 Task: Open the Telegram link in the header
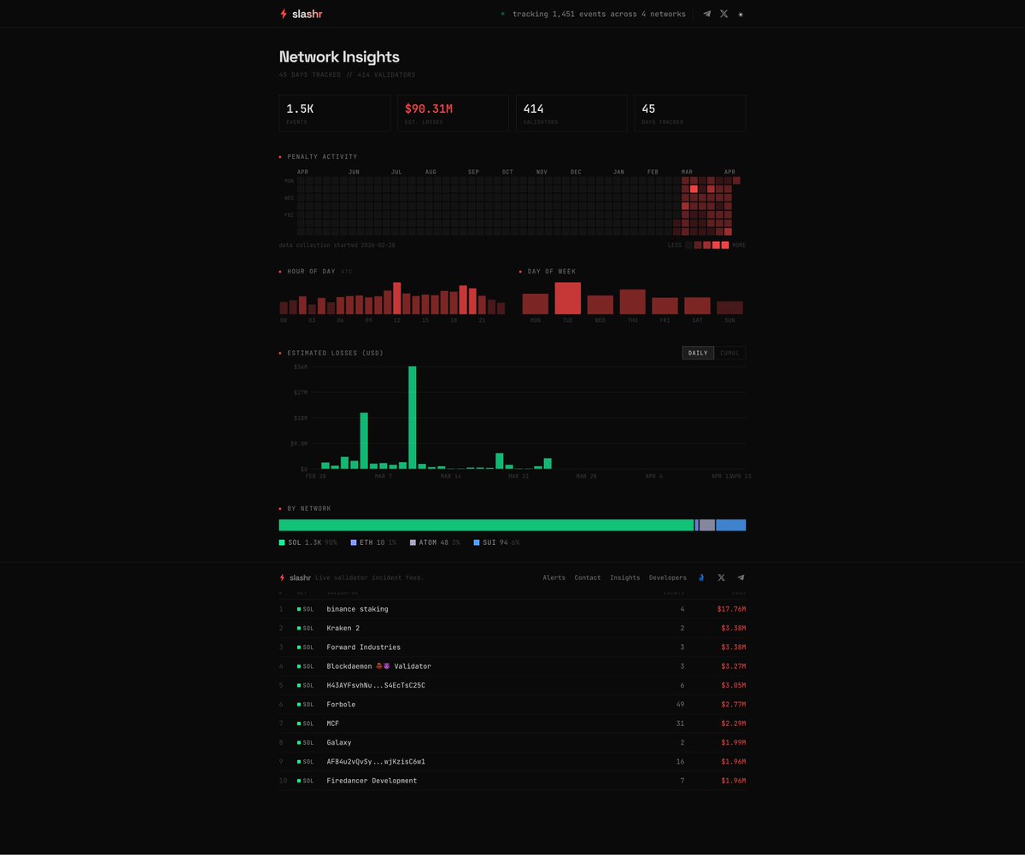[706, 14]
